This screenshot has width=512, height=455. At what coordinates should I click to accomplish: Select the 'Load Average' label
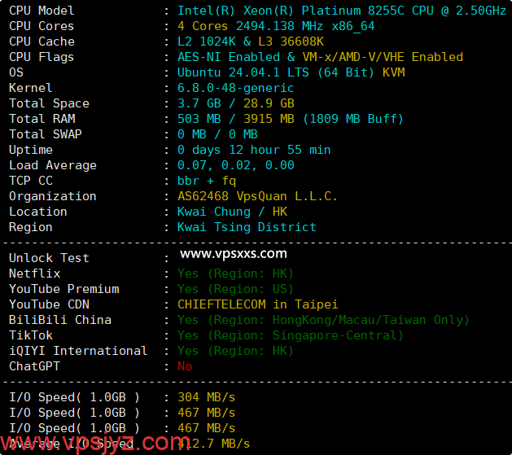(x=53, y=165)
